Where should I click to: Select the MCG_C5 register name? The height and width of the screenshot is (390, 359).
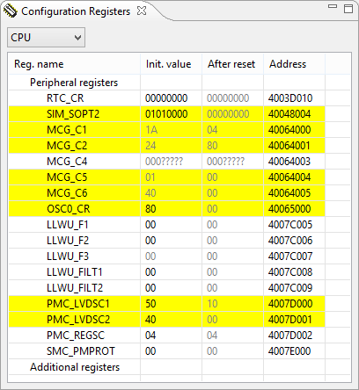click(x=67, y=177)
